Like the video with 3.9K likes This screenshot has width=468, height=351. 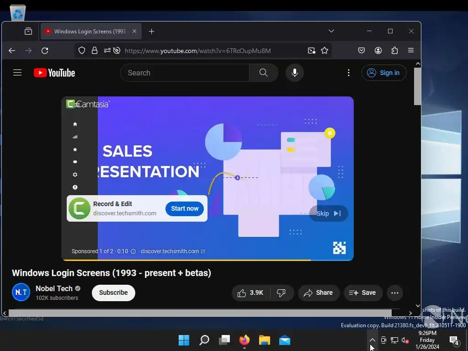pos(251,293)
